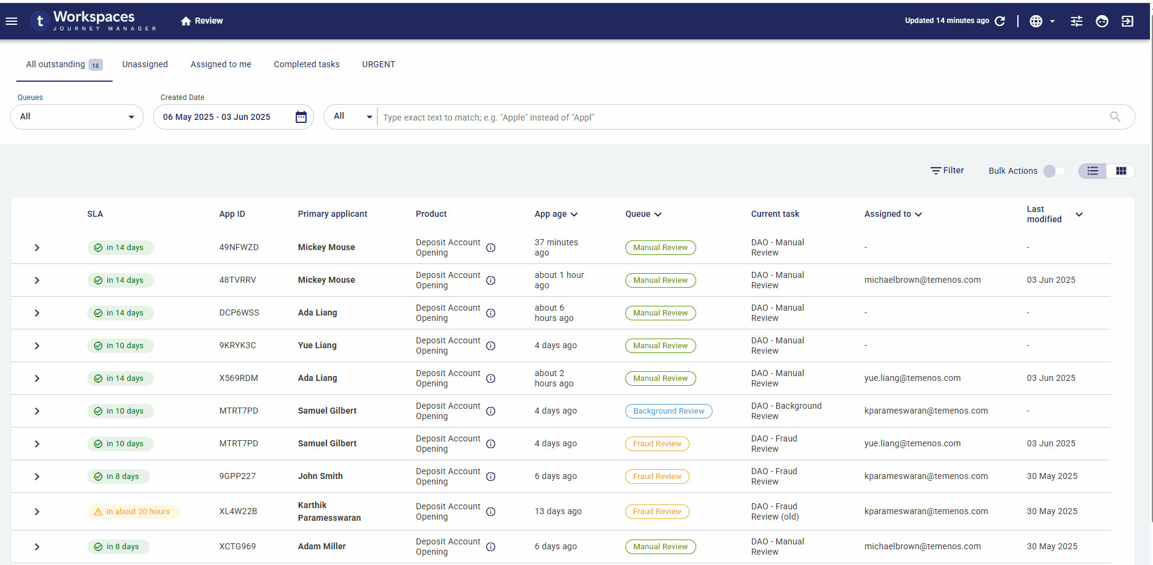Viewport: 1153px width, 565px height.
Task: Open the Created Date calendar picker
Action: (x=301, y=117)
